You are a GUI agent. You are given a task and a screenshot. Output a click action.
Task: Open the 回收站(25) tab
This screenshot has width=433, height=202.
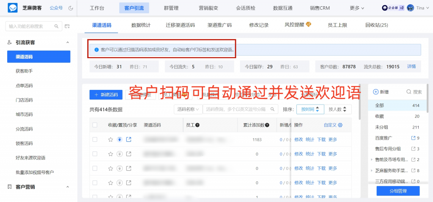pyautogui.click(x=376, y=25)
